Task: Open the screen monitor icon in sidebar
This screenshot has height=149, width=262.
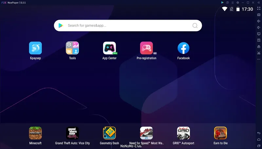Action: click(x=259, y=34)
